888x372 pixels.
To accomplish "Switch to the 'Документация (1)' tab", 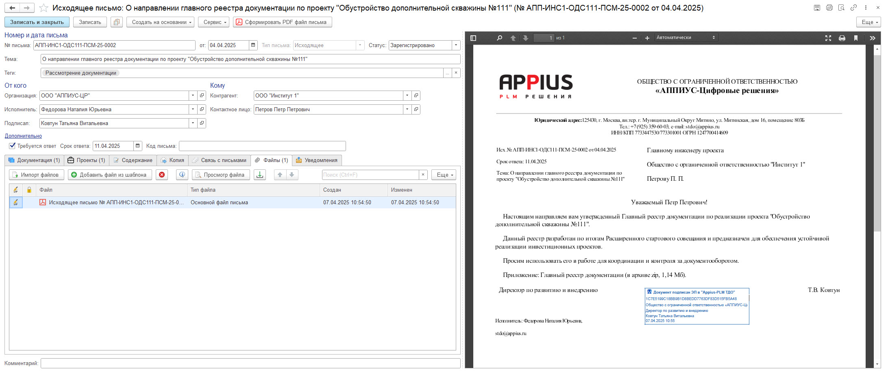I will coord(35,160).
